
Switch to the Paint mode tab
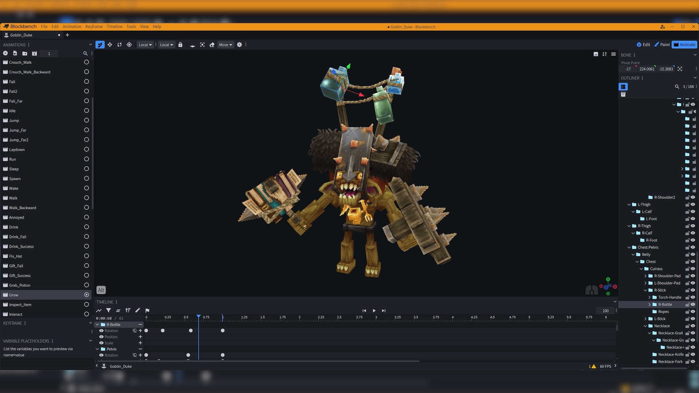(662, 45)
